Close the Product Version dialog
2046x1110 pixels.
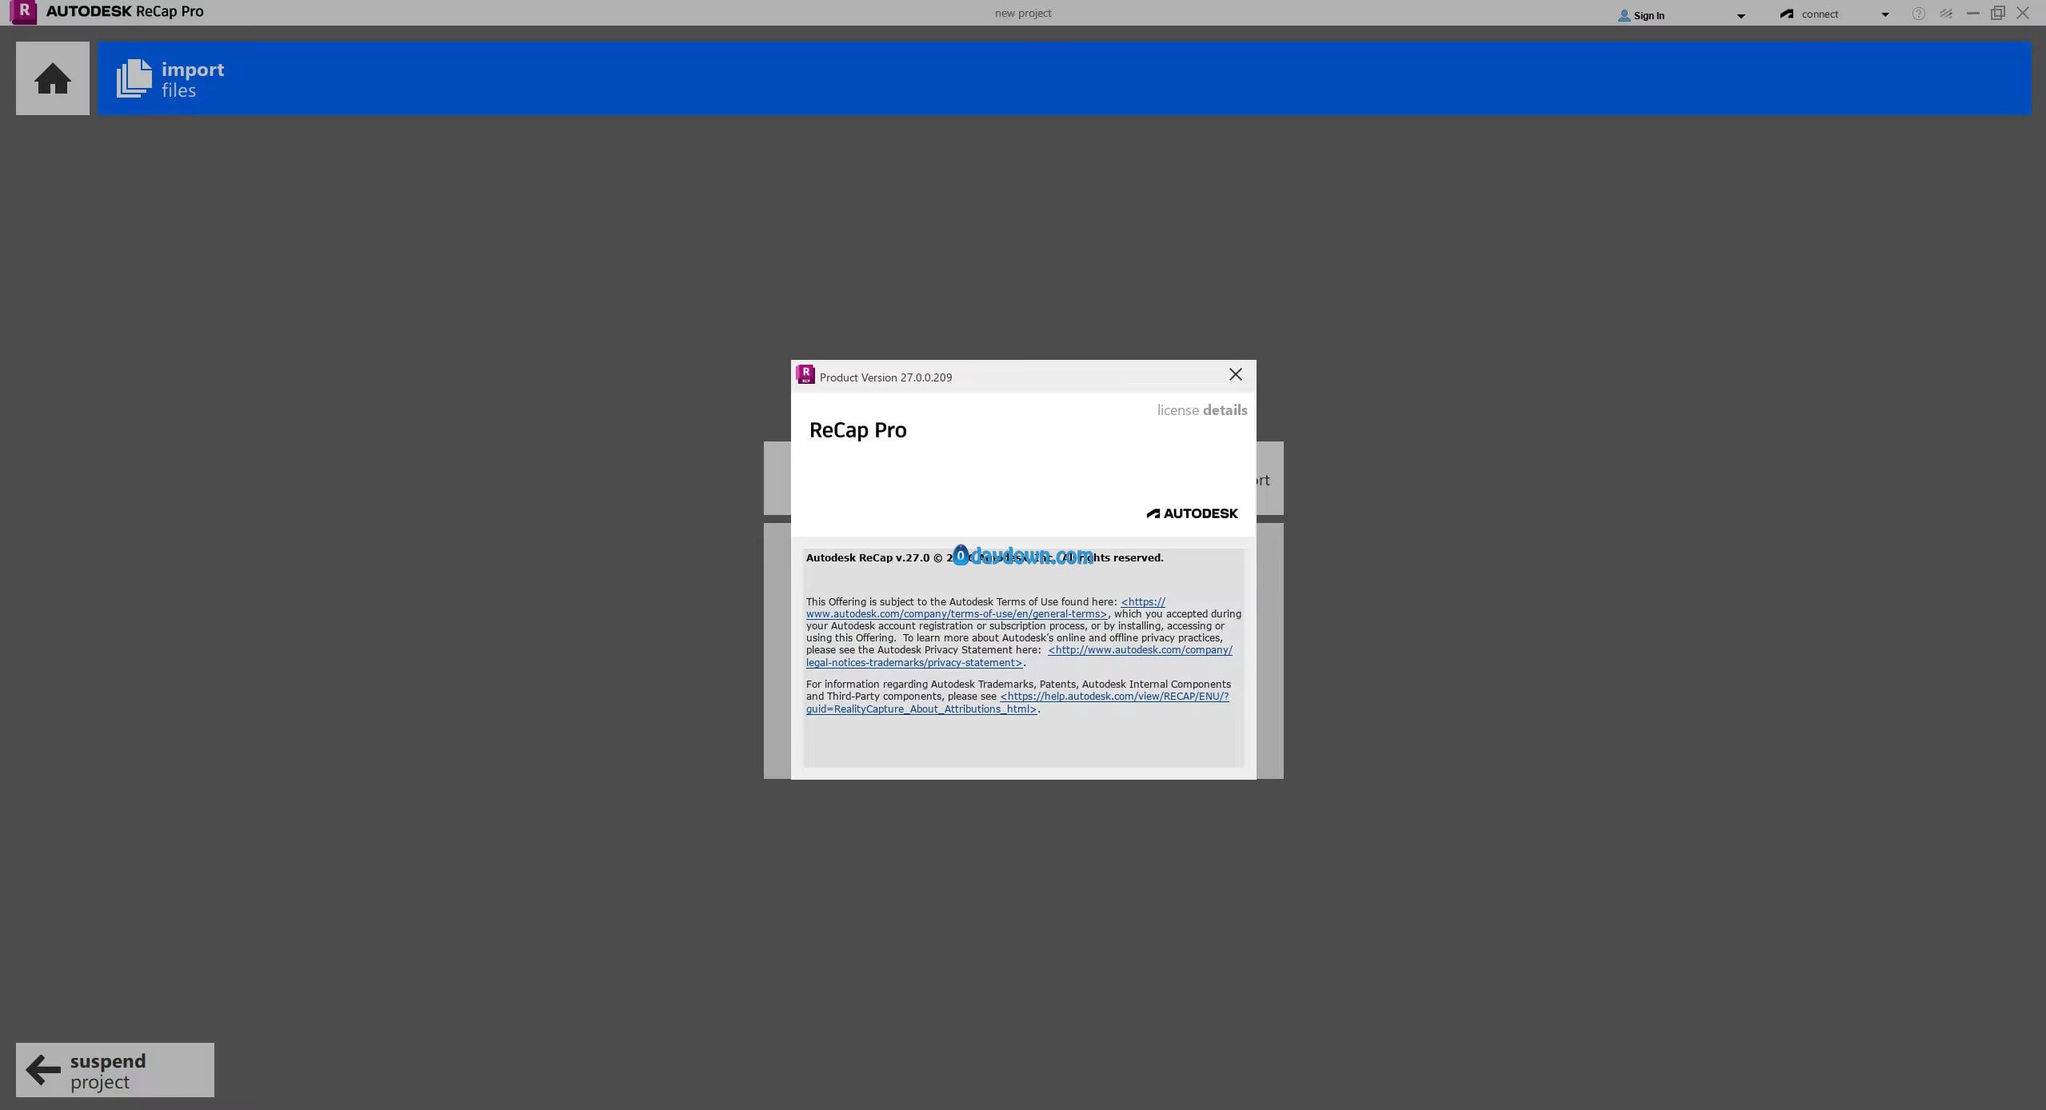pos(1235,374)
